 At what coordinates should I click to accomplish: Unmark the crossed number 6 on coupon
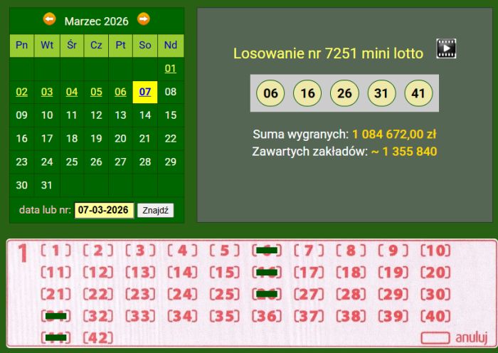coord(266,251)
